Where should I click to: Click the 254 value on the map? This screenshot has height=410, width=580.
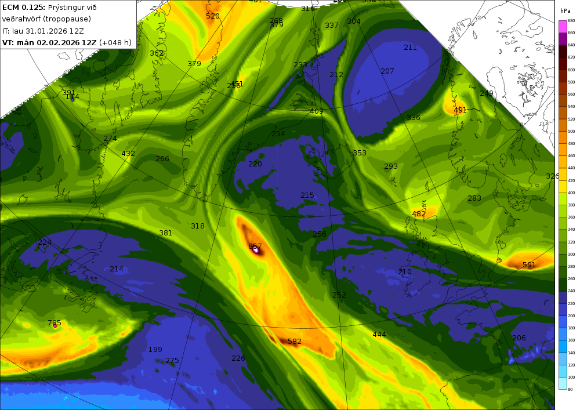278,134
